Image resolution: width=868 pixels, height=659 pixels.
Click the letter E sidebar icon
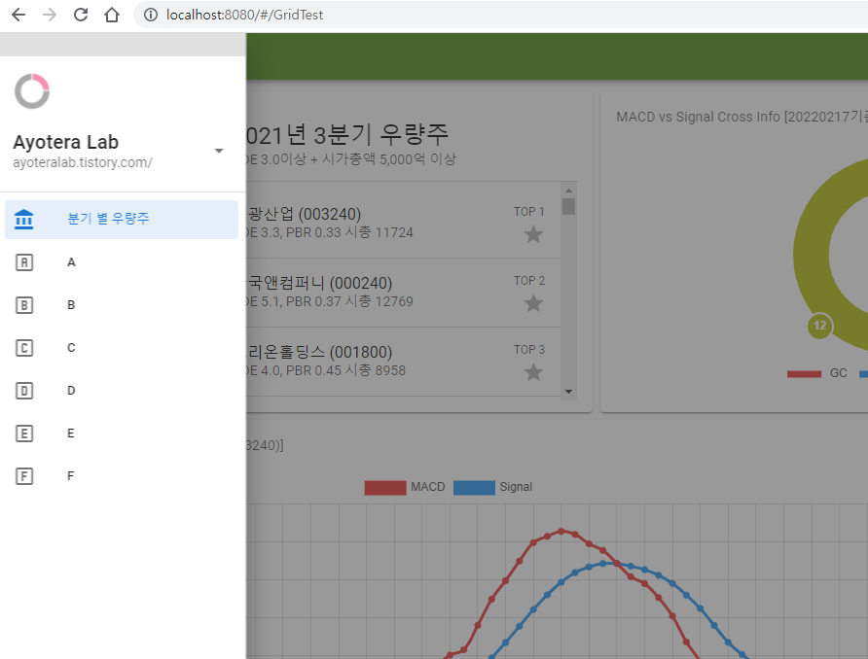(x=23, y=433)
